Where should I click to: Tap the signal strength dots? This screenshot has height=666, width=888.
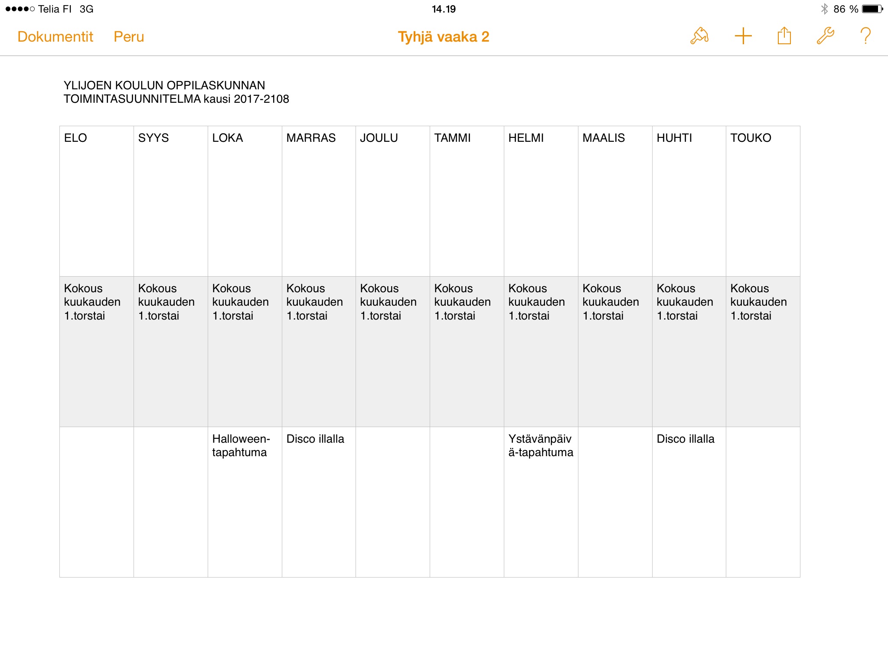(x=20, y=9)
